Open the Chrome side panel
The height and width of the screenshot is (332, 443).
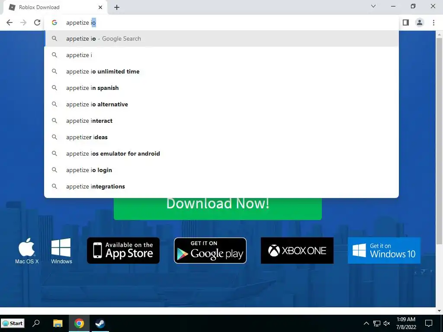coord(406,22)
